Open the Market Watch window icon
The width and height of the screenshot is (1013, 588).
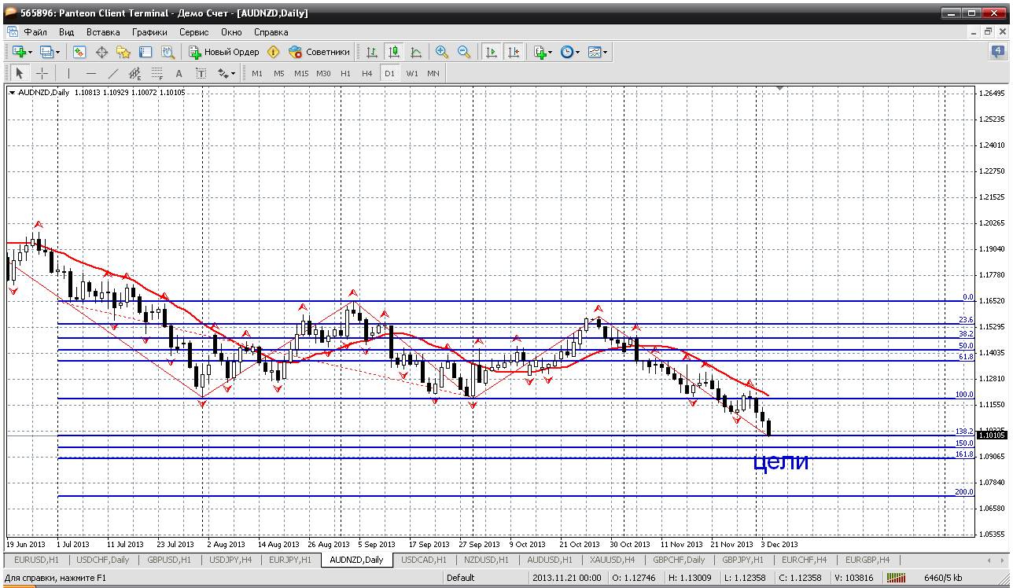click(x=79, y=52)
